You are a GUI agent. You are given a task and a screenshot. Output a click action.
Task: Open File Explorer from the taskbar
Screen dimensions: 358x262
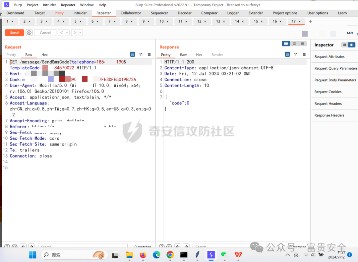pyautogui.click(x=129, y=255)
